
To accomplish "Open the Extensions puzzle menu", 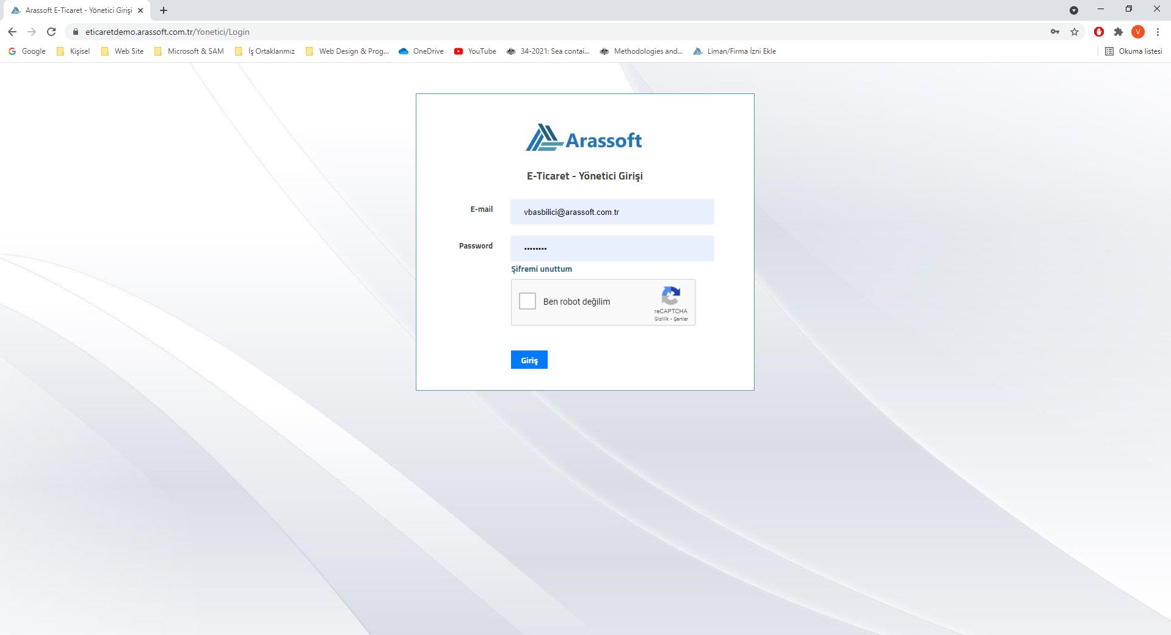I will coord(1118,32).
